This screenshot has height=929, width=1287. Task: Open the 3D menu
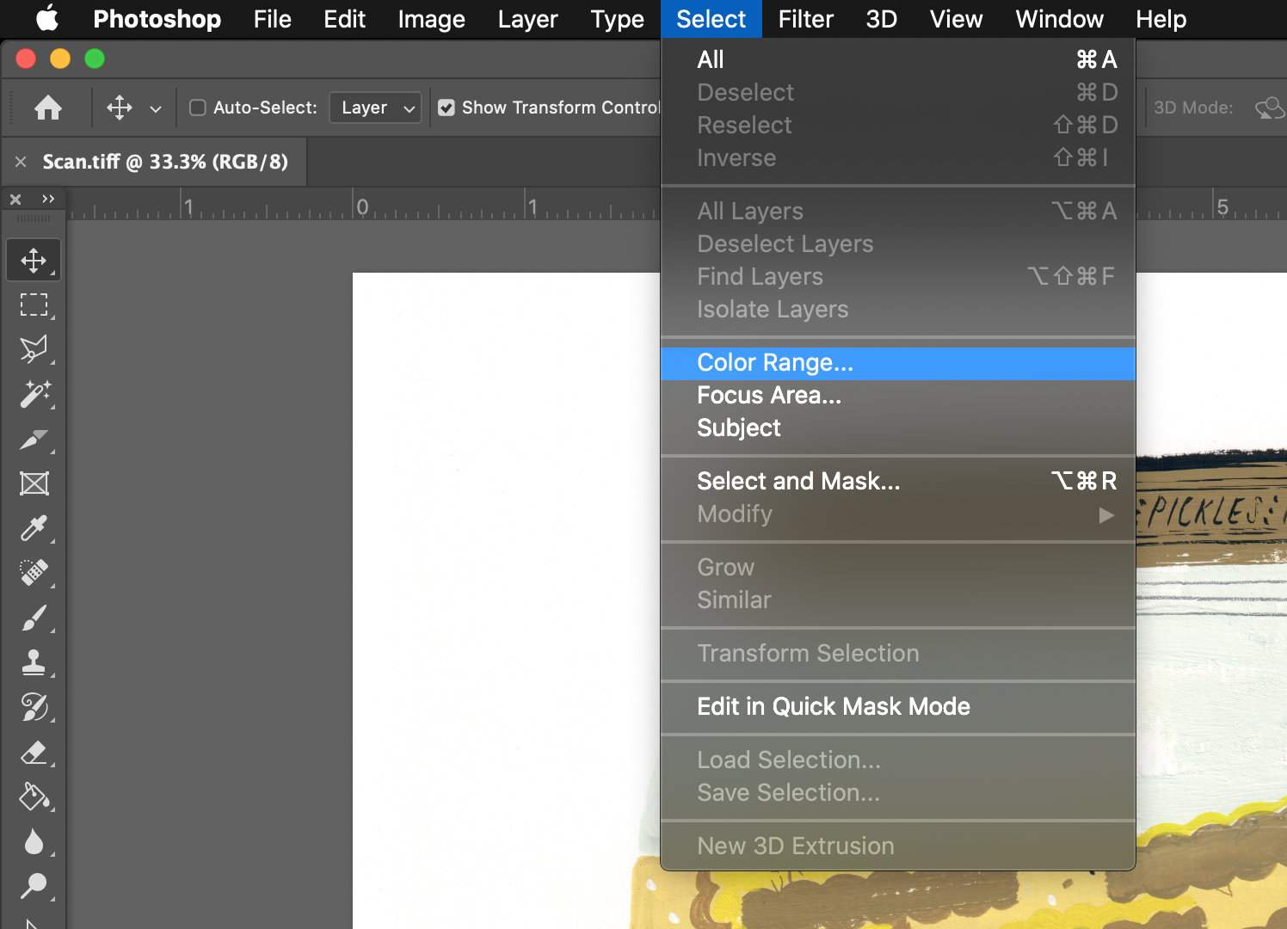tap(881, 19)
